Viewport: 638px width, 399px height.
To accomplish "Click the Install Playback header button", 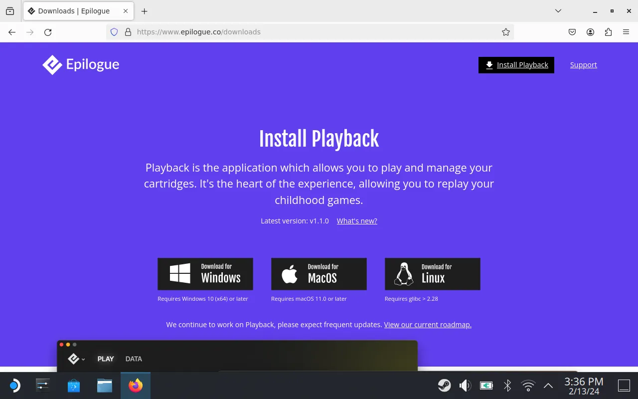I will [x=516, y=65].
